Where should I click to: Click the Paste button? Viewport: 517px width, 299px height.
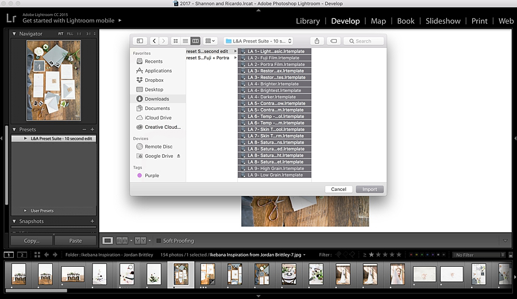[75, 241]
